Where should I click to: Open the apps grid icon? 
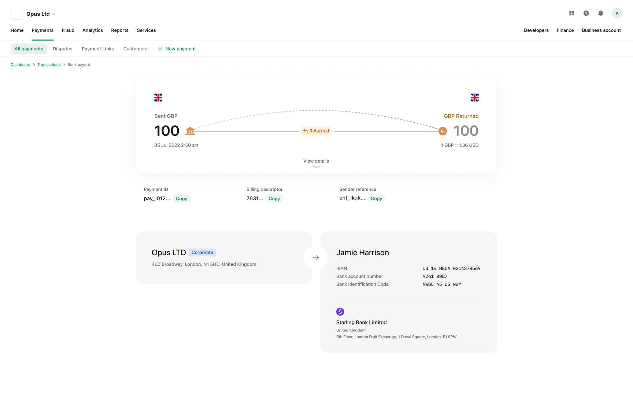[571, 13]
